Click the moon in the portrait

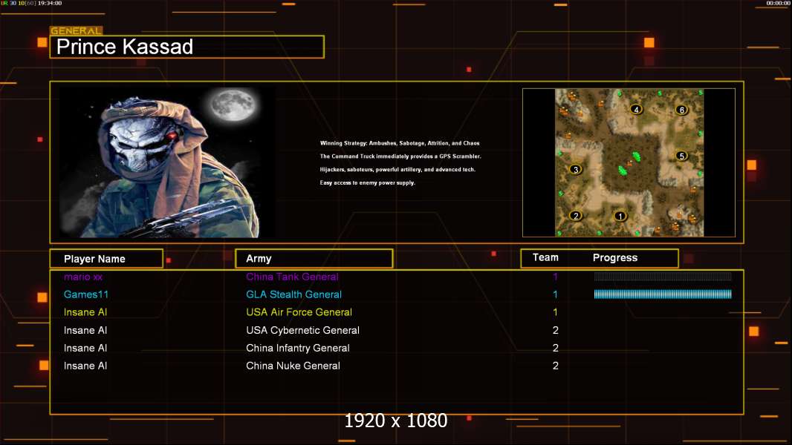[234, 106]
